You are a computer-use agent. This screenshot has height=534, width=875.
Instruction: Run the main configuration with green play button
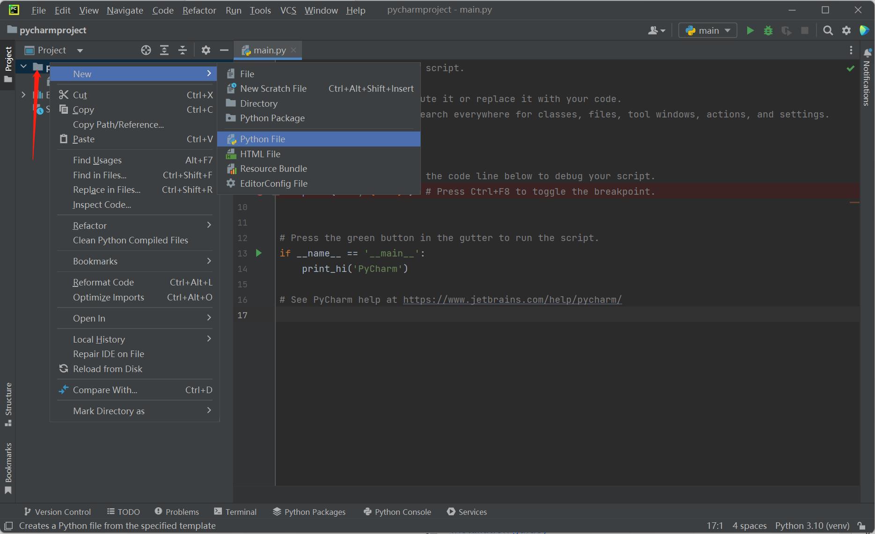pyautogui.click(x=750, y=30)
